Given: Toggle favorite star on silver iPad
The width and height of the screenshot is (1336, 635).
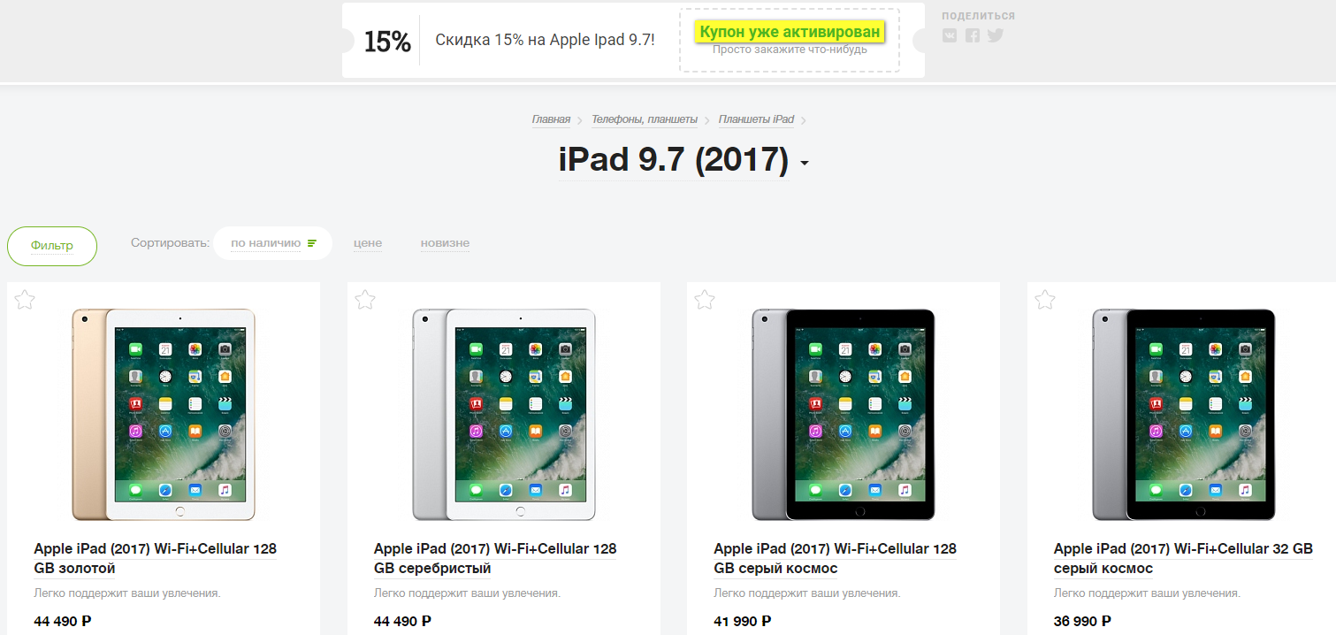Looking at the screenshot, I should pyautogui.click(x=365, y=300).
